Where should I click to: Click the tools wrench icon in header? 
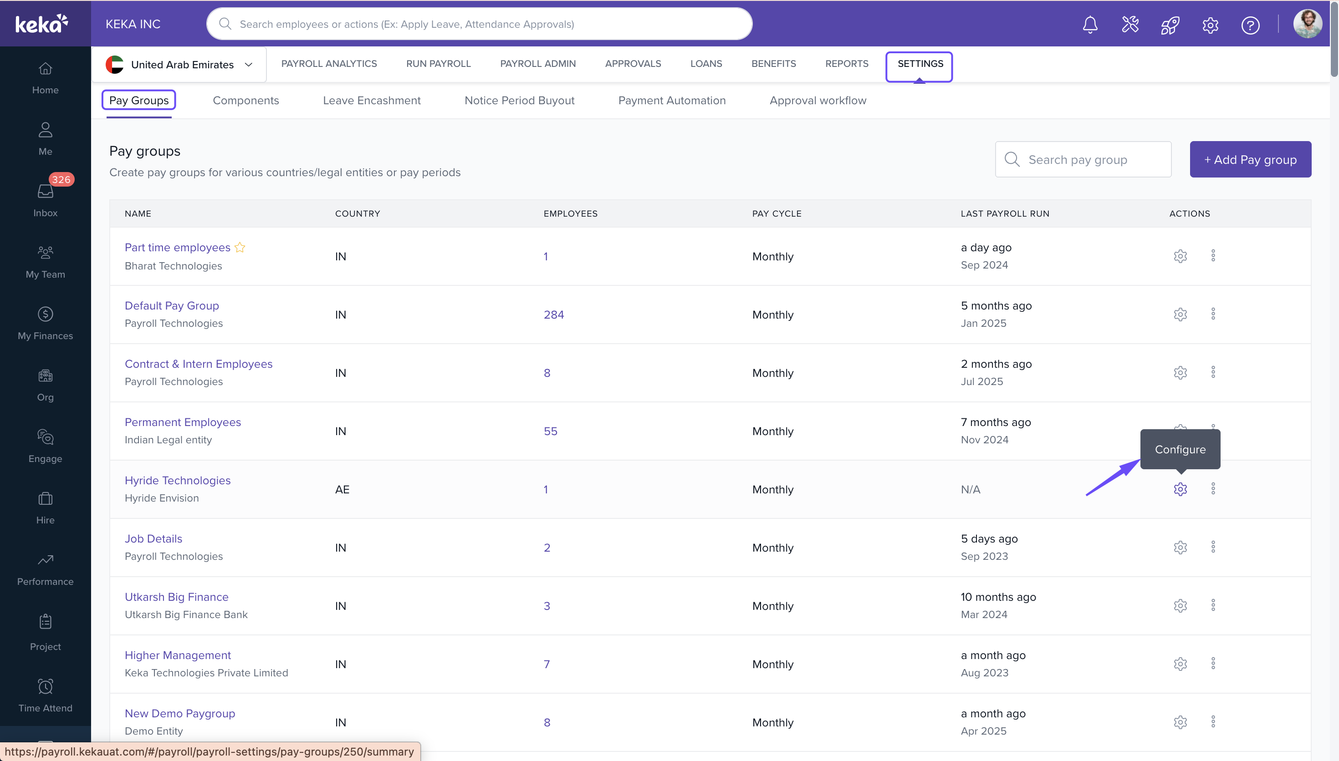tap(1130, 25)
